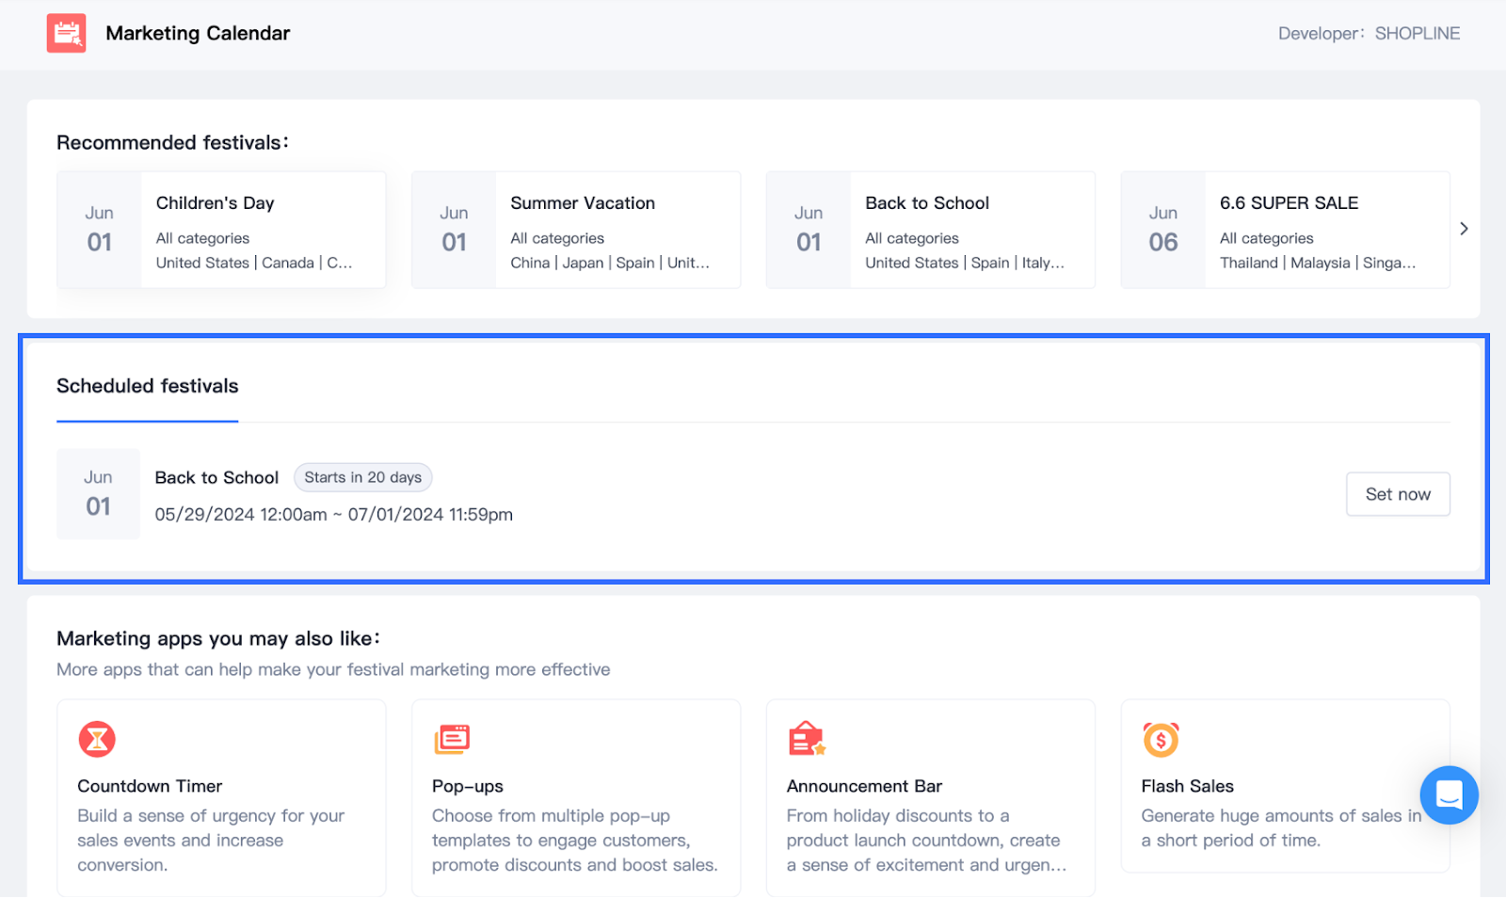Screen dimensions: 1506x898
Task: Click the Marketing Calendar app logo icon
Action: pos(66,33)
